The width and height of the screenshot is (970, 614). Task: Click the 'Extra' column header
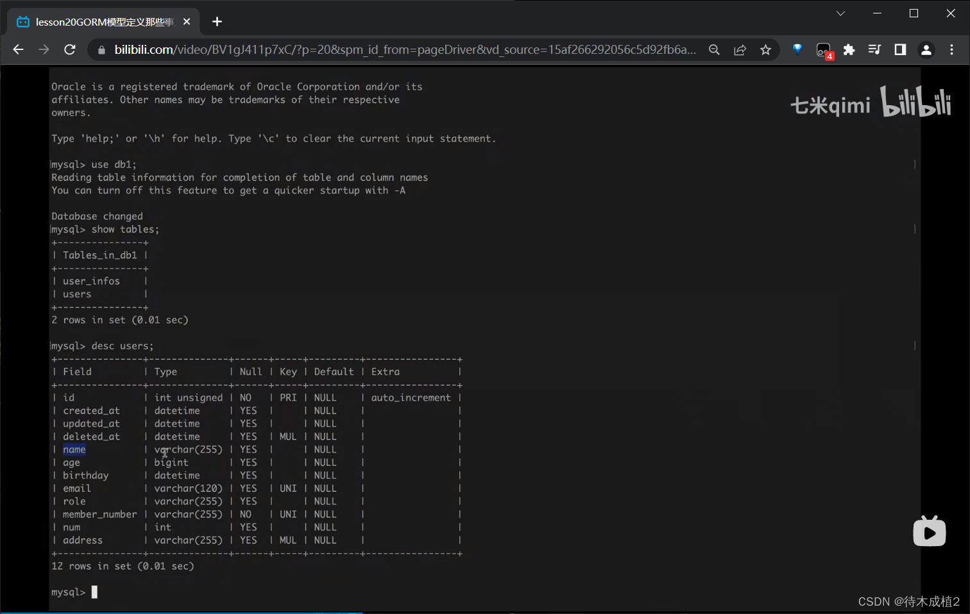point(386,371)
